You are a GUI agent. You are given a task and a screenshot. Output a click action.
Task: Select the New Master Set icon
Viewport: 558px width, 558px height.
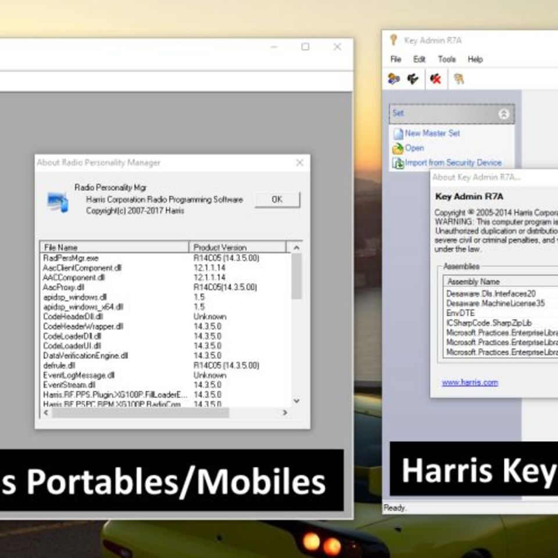(x=399, y=133)
